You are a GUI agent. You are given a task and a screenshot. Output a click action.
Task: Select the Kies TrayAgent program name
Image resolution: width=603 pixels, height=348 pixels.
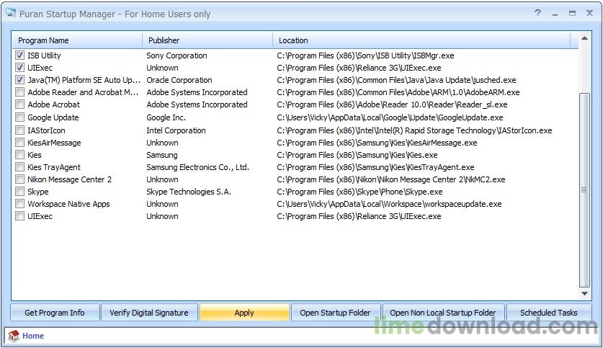(54, 167)
